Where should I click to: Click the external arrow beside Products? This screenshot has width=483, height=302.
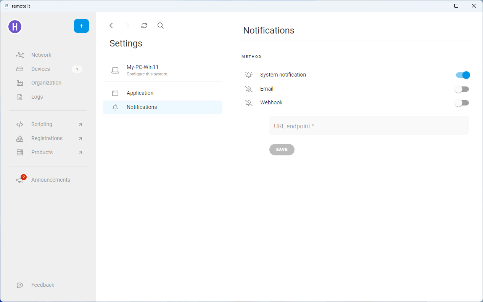(x=80, y=152)
